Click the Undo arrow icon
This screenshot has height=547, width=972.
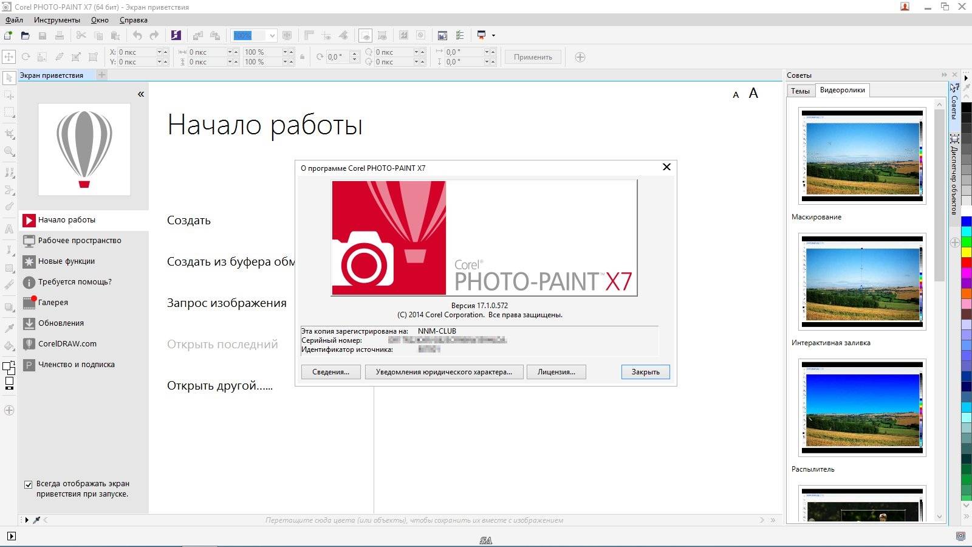(x=137, y=35)
